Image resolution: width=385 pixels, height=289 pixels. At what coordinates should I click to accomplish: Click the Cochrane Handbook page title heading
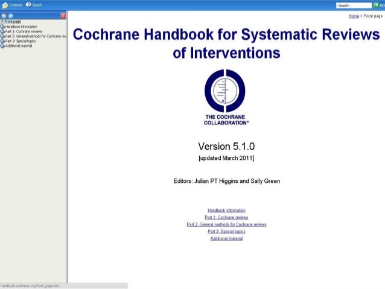point(226,43)
